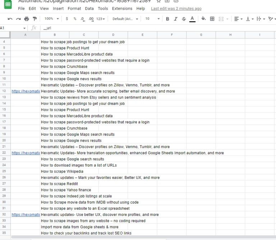The image size is (276, 240).
Task: Click 'Last edit was 2 minutes ago' link
Action: click(176, 8)
